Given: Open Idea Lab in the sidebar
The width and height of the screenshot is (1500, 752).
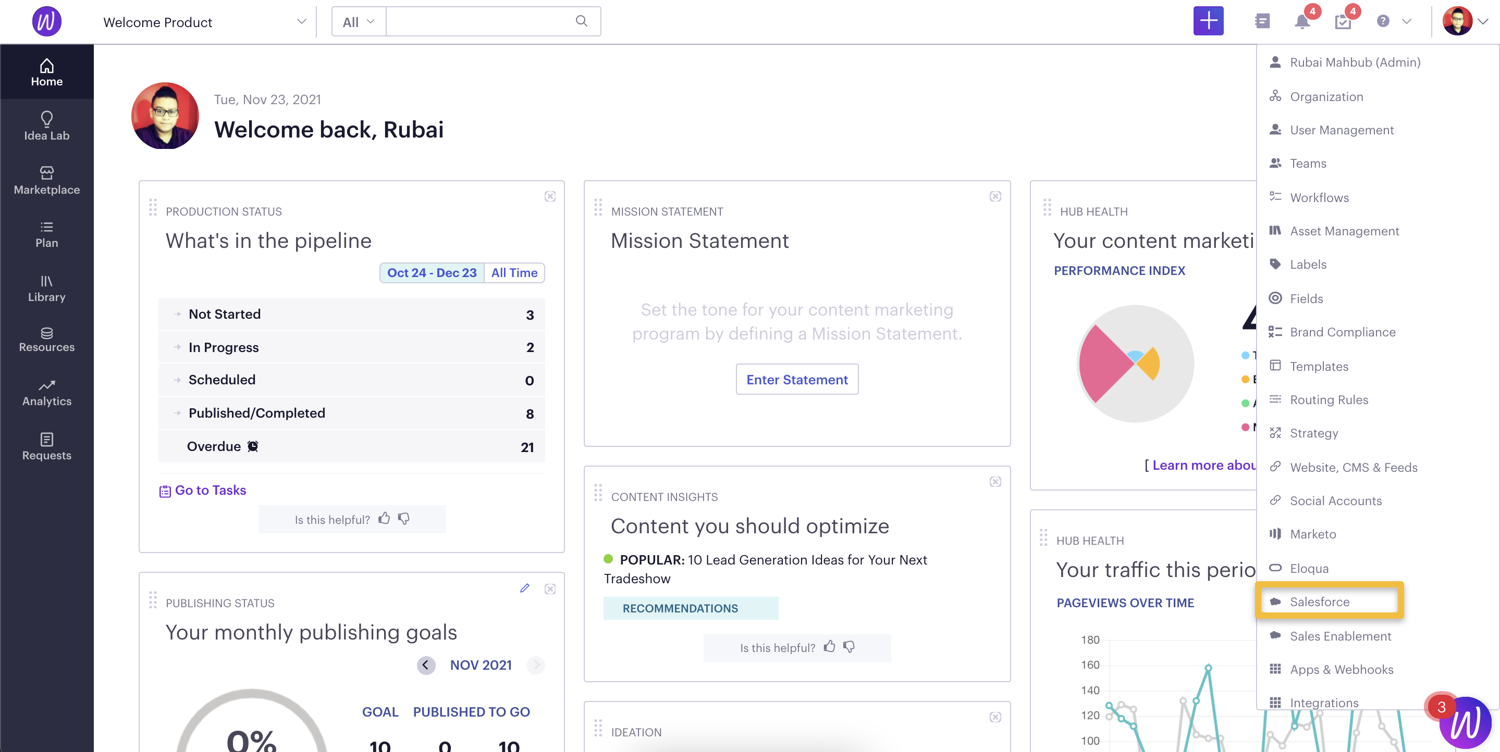Looking at the screenshot, I should click(x=46, y=127).
